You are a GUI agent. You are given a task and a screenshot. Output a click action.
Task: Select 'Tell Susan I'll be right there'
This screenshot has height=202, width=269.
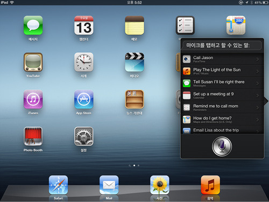click(x=222, y=83)
